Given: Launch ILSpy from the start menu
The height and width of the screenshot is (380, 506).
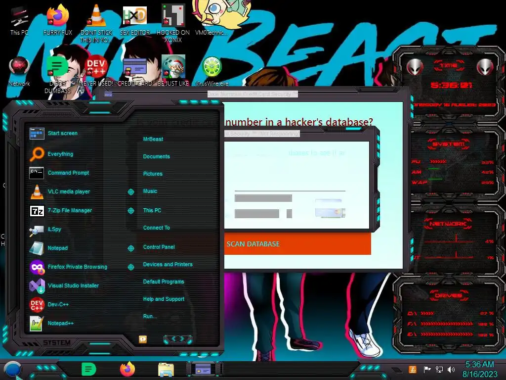Looking at the screenshot, I should pyautogui.click(x=45, y=229).
